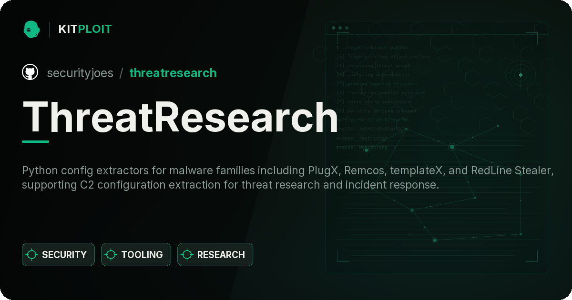The image size is (572, 300).
Task: Click terminal line 'probing exposed services'
Action: point(376,84)
